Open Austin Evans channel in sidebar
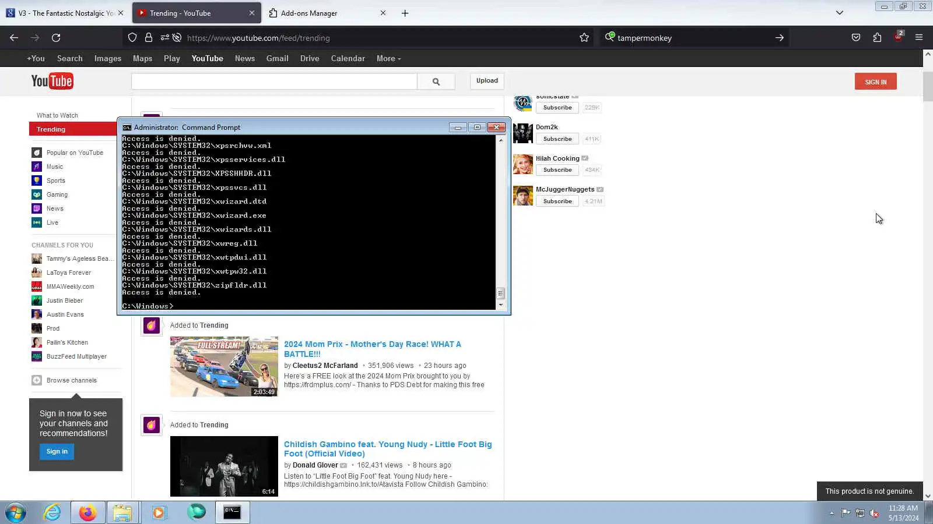933x524 pixels. point(65,314)
